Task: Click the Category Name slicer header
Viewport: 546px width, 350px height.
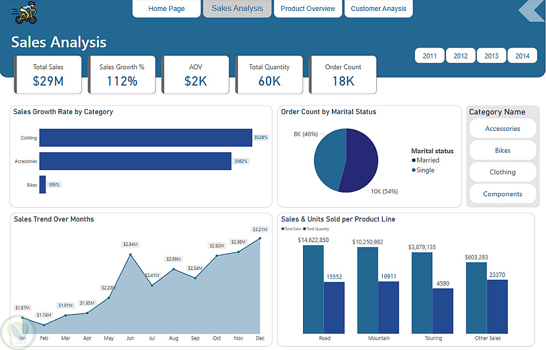Action: pyautogui.click(x=497, y=112)
